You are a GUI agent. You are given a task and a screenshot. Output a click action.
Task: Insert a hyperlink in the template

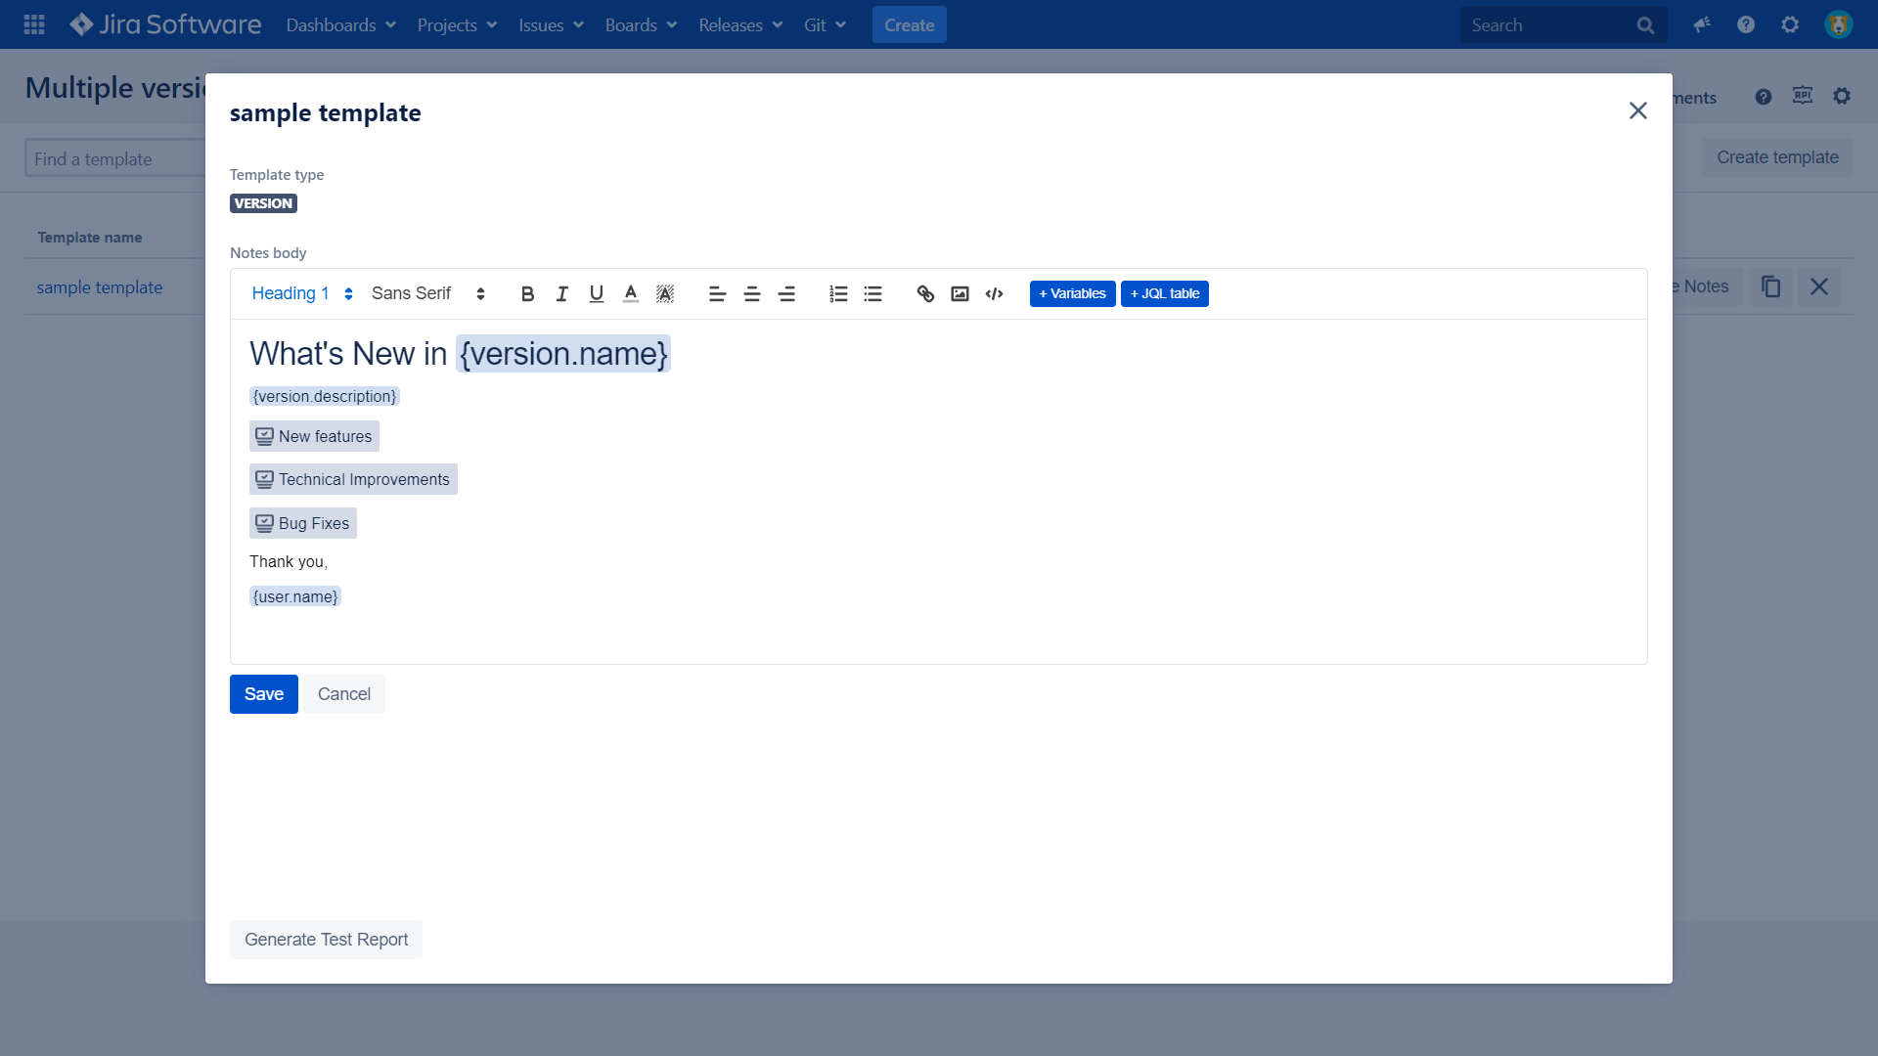tap(924, 293)
